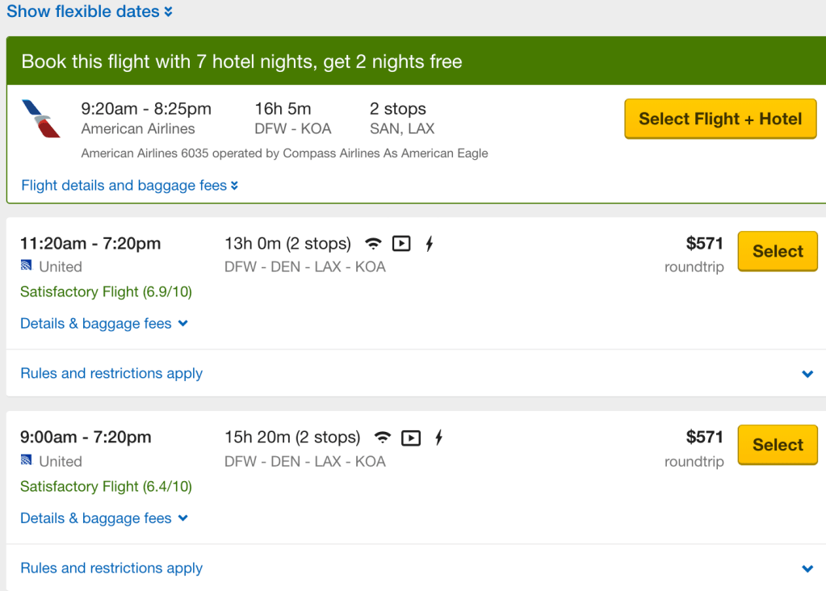Open Rules and restrictions for 11:20am flight

coord(111,374)
